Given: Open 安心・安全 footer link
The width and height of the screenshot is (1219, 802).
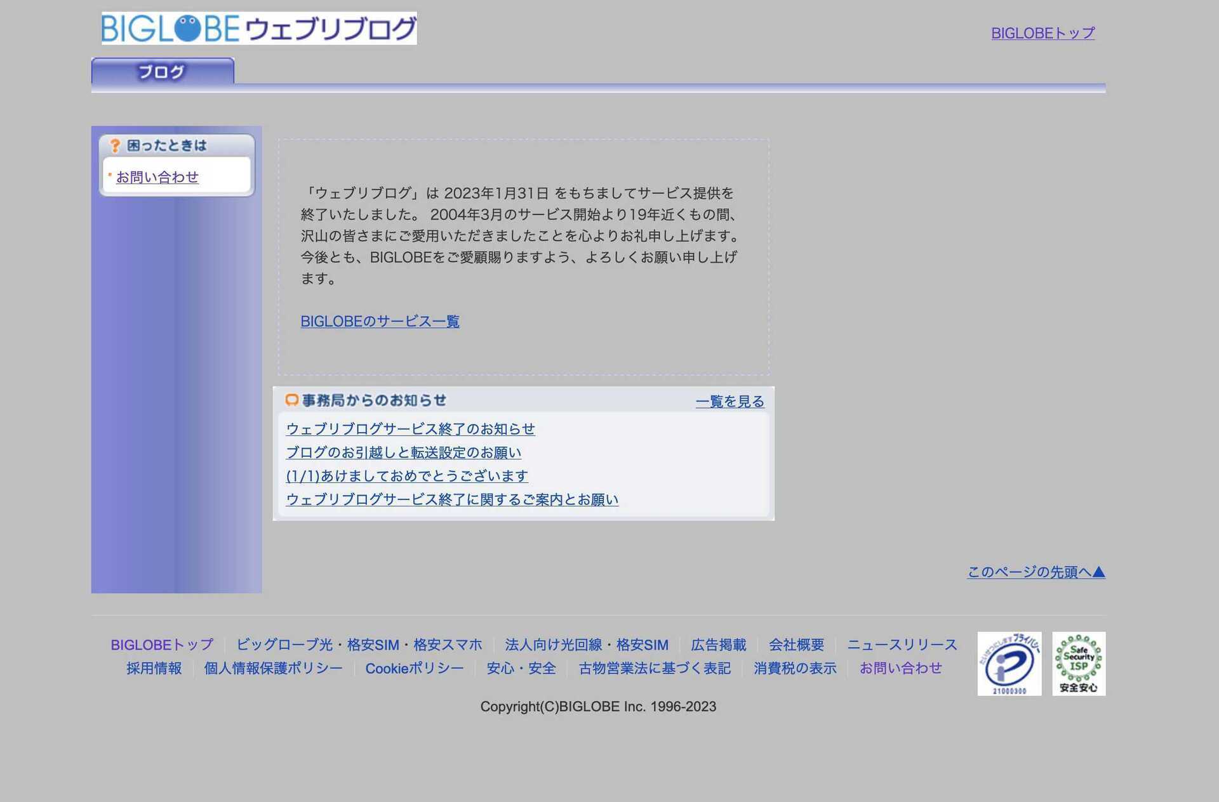Looking at the screenshot, I should tap(521, 669).
